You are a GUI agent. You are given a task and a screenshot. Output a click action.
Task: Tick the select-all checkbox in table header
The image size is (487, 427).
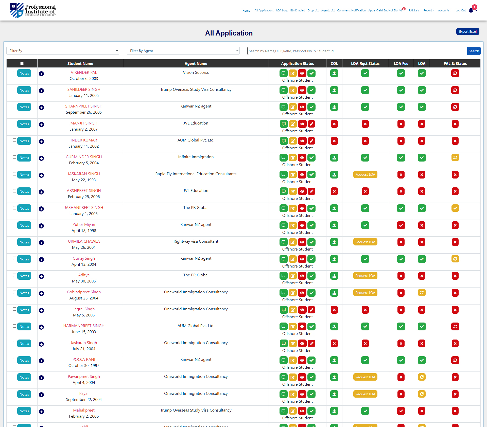click(22, 63)
